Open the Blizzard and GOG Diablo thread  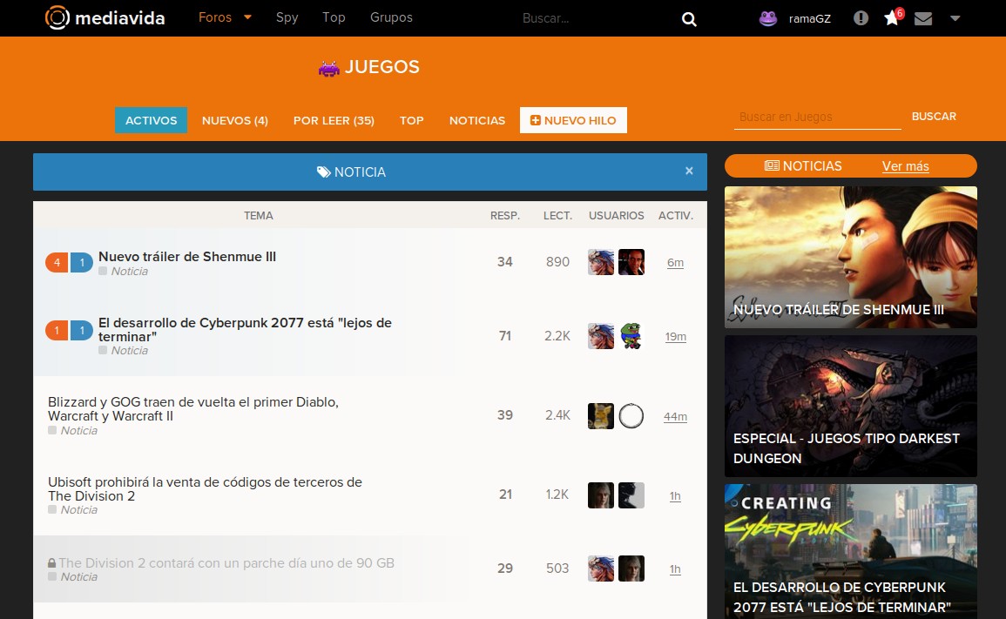coord(193,409)
